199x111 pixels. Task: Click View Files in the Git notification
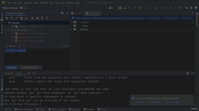coord(140,102)
